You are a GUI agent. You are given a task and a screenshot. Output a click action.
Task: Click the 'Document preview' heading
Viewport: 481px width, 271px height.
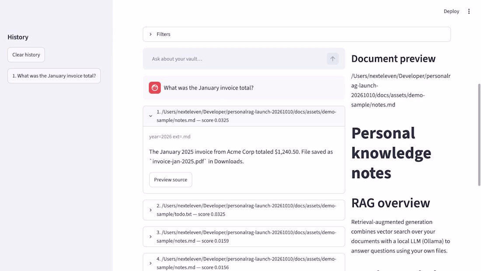click(x=393, y=59)
